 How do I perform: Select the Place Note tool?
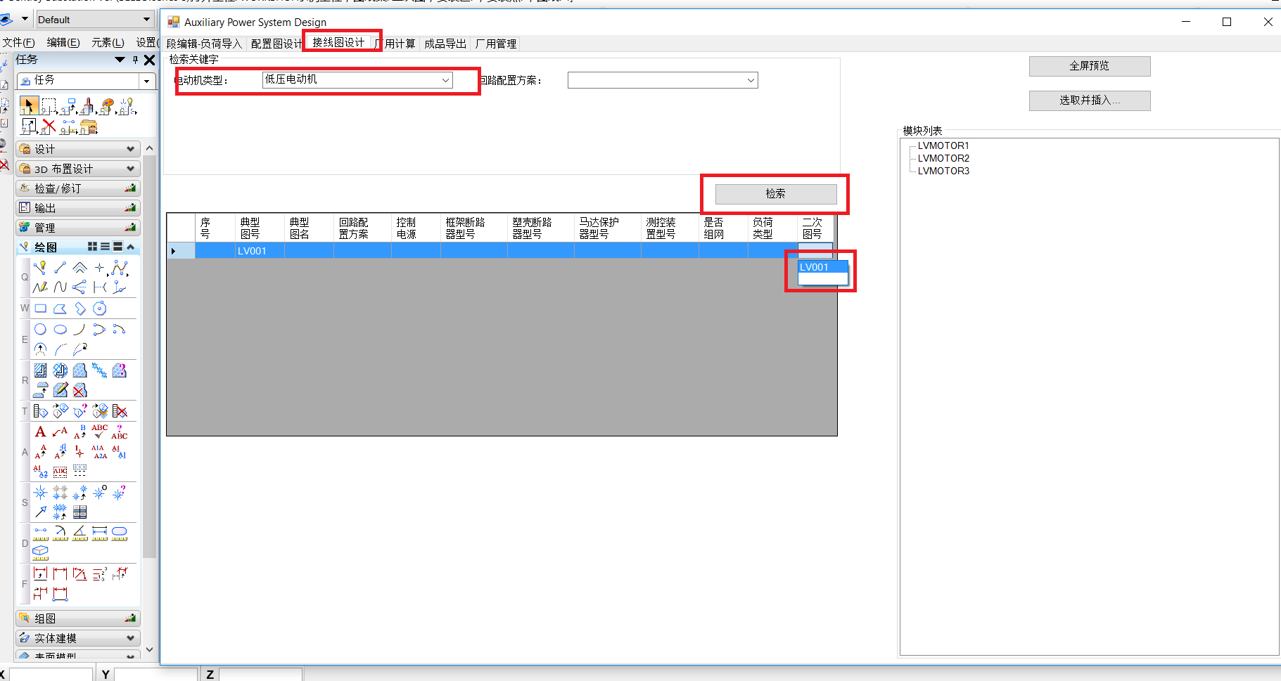(x=60, y=432)
